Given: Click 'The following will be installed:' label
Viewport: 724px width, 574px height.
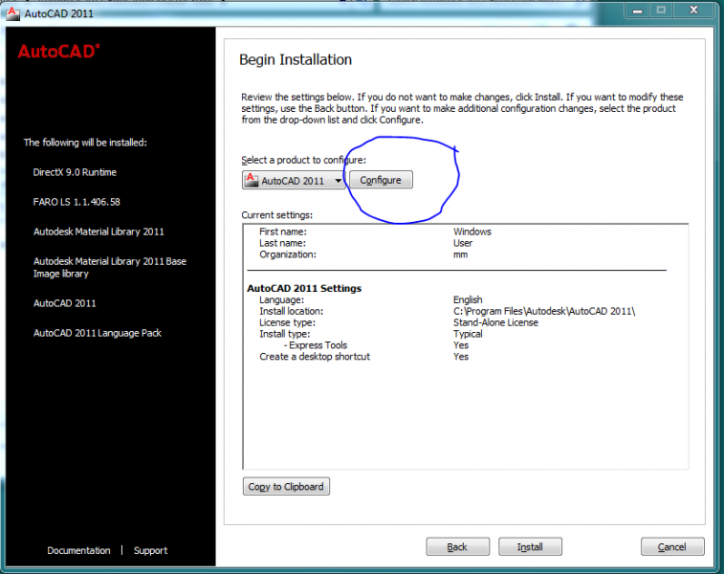Looking at the screenshot, I should 85,143.
